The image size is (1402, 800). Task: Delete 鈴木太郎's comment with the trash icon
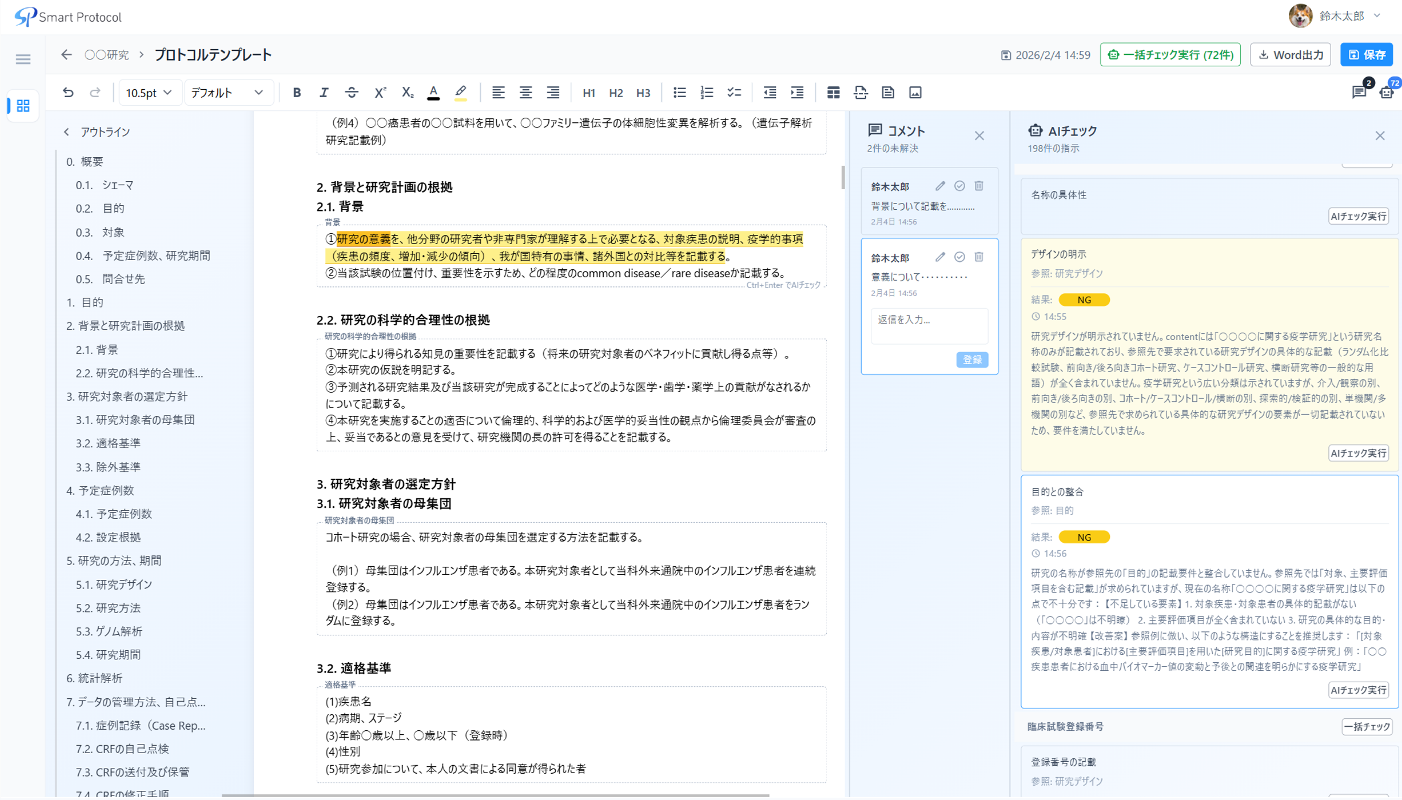(979, 186)
